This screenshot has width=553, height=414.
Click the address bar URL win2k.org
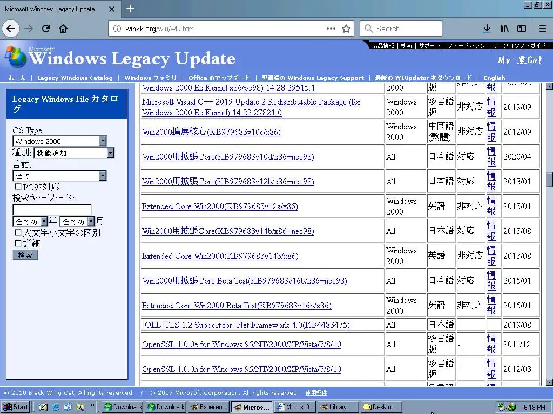click(159, 29)
